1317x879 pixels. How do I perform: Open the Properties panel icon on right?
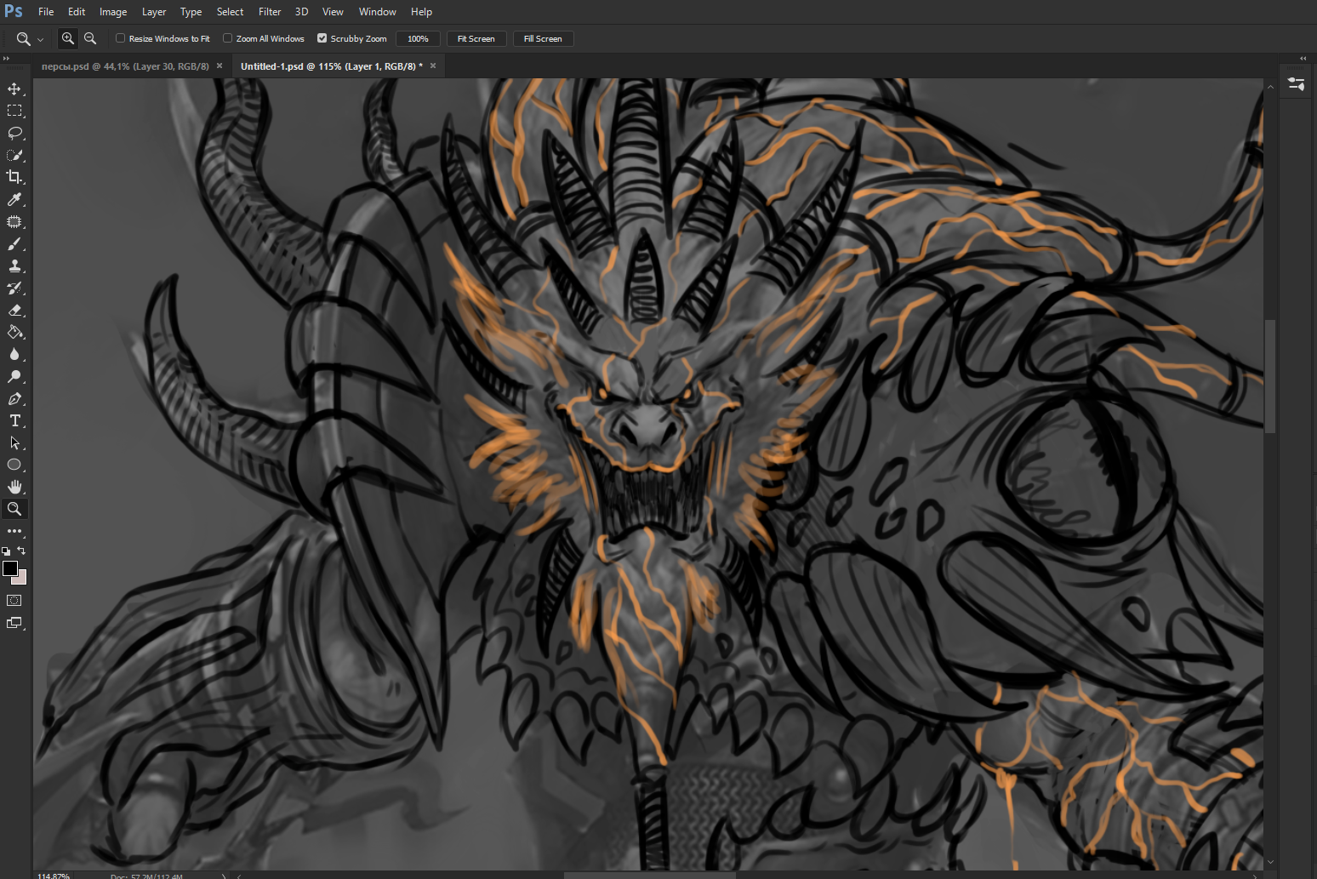[1297, 83]
